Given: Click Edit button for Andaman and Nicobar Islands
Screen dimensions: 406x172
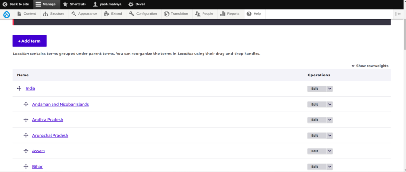Looking at the screenshot, I should (317, 104).
